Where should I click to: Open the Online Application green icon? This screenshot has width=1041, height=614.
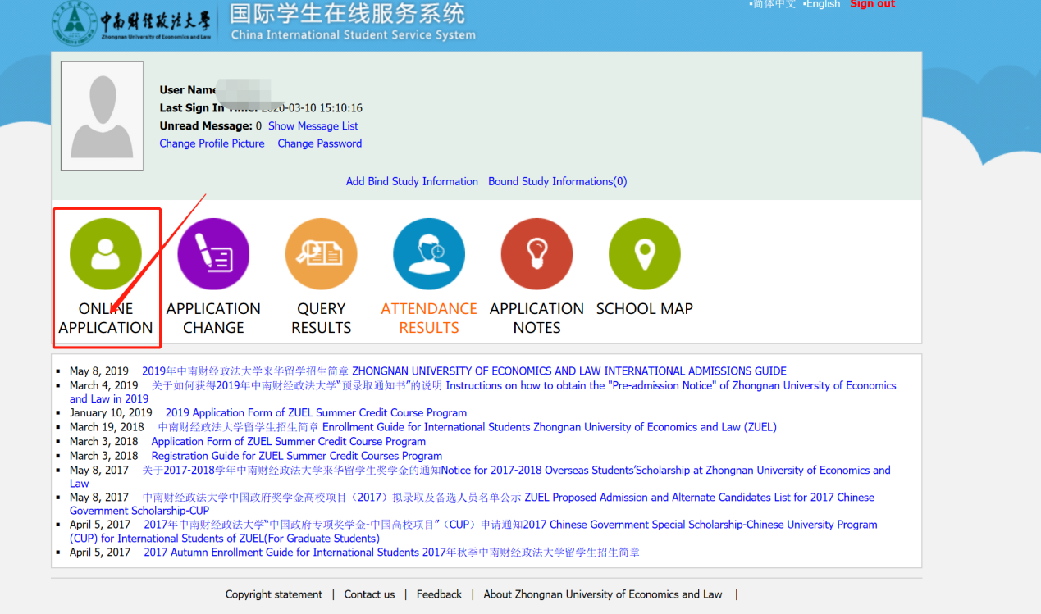105,254
